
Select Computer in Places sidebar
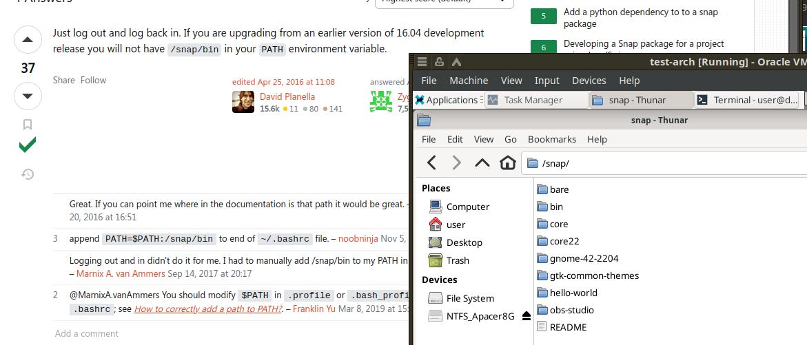(x=459, y=207)
